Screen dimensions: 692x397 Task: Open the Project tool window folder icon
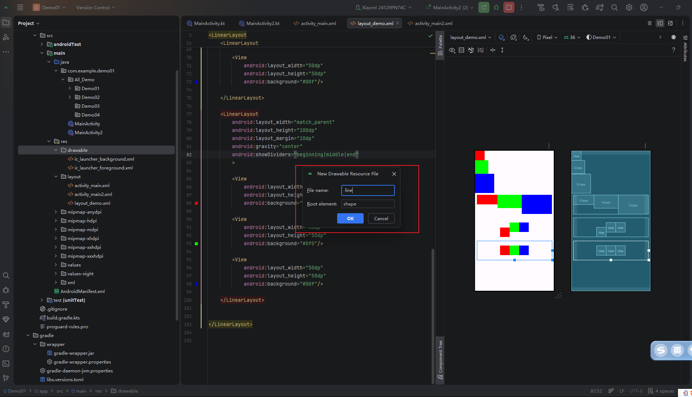[6, 23]
